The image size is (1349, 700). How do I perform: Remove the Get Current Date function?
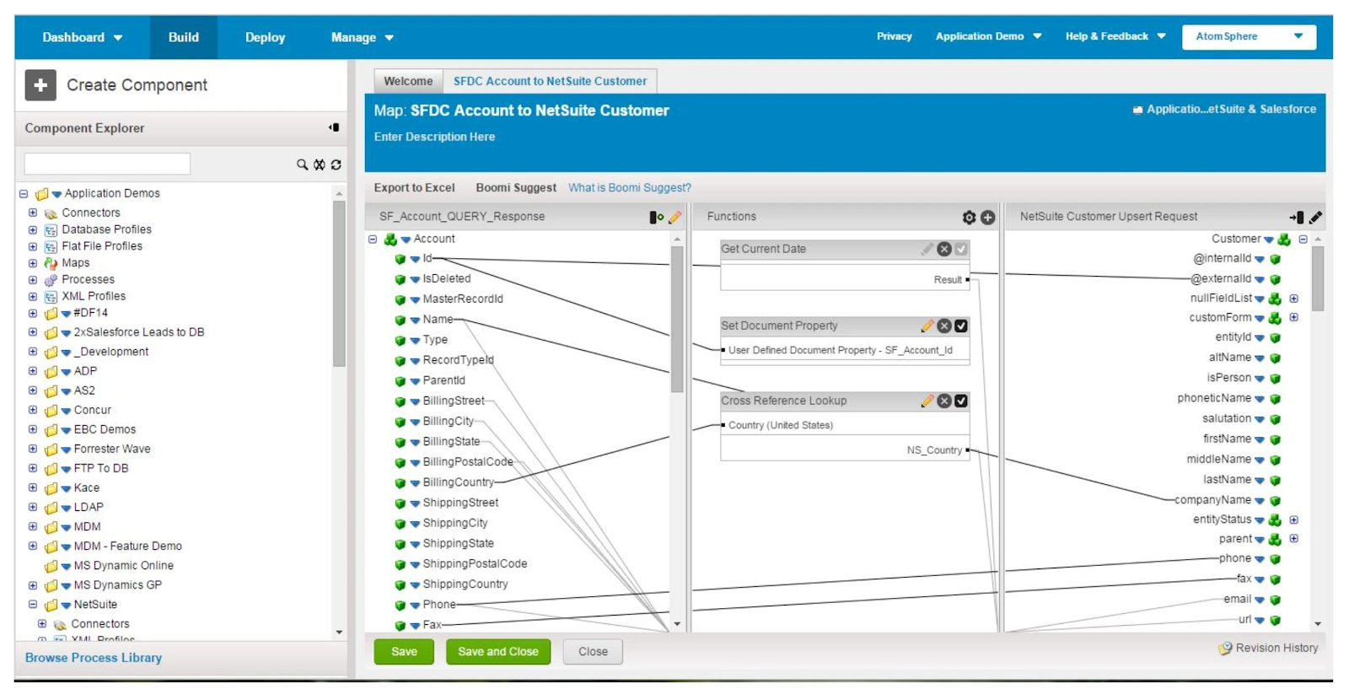[x=944, y=249]
